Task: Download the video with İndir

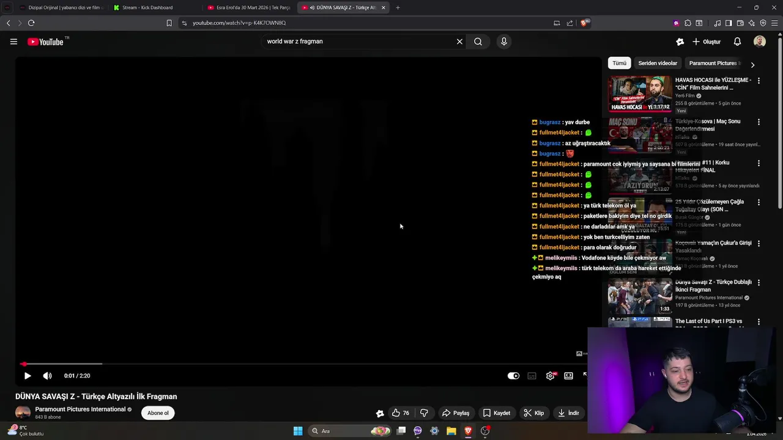Action: 568,413
